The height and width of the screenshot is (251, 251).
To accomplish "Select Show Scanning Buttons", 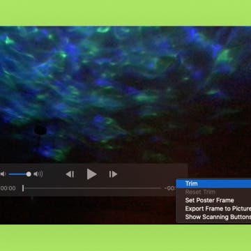I will coord(213,217).
